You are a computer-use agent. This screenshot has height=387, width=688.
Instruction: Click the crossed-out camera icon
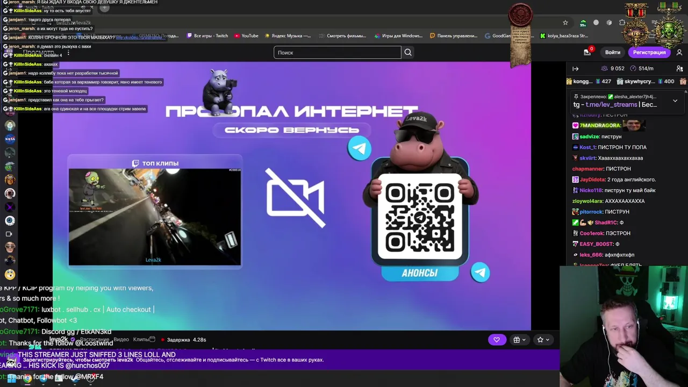(x=296, y=198)
